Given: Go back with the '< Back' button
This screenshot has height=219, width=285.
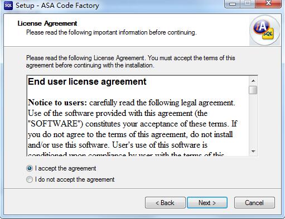Looking at the screenshot, I should 165,203.
